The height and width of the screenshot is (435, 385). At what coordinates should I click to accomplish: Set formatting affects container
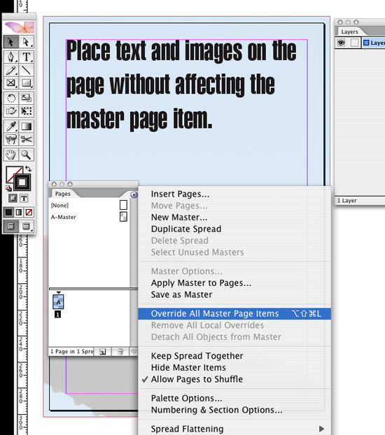pyautogui.click(x=13, y=198)
